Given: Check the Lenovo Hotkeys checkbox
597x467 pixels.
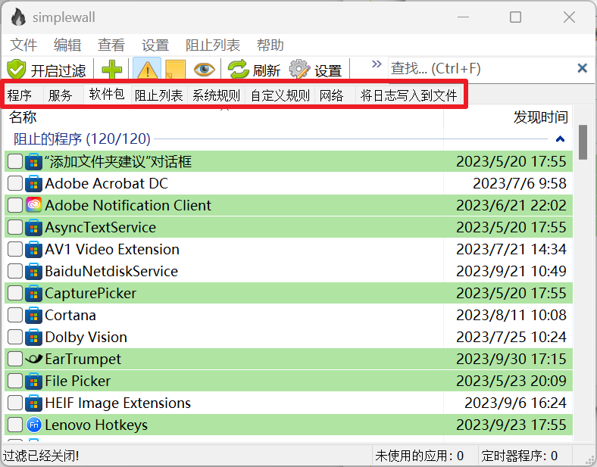Looking at the screenshot, I should tap(15, 425).
